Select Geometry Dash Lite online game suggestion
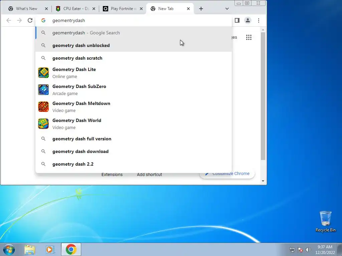This screenshot has width=342, height=256. (x=134, y=73)
